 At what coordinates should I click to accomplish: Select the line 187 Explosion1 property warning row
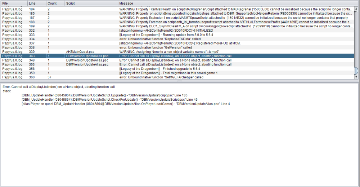[177, 18]
